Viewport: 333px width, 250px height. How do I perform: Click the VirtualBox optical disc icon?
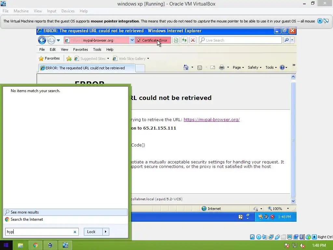coord(259,237)
